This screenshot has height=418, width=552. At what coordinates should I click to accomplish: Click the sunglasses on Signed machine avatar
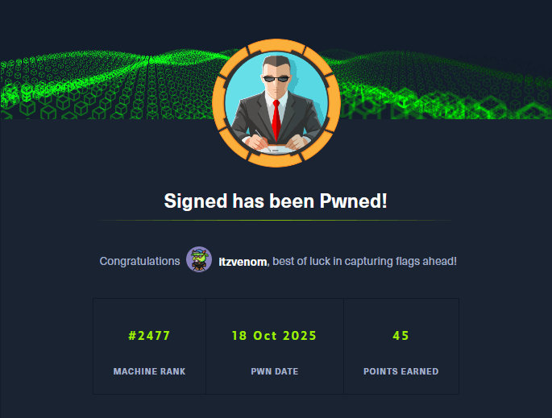(276, 79)
